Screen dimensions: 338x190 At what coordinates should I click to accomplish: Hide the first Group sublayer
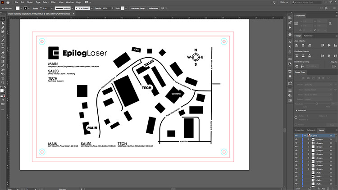pyautogui.click(x=296, y=140)
